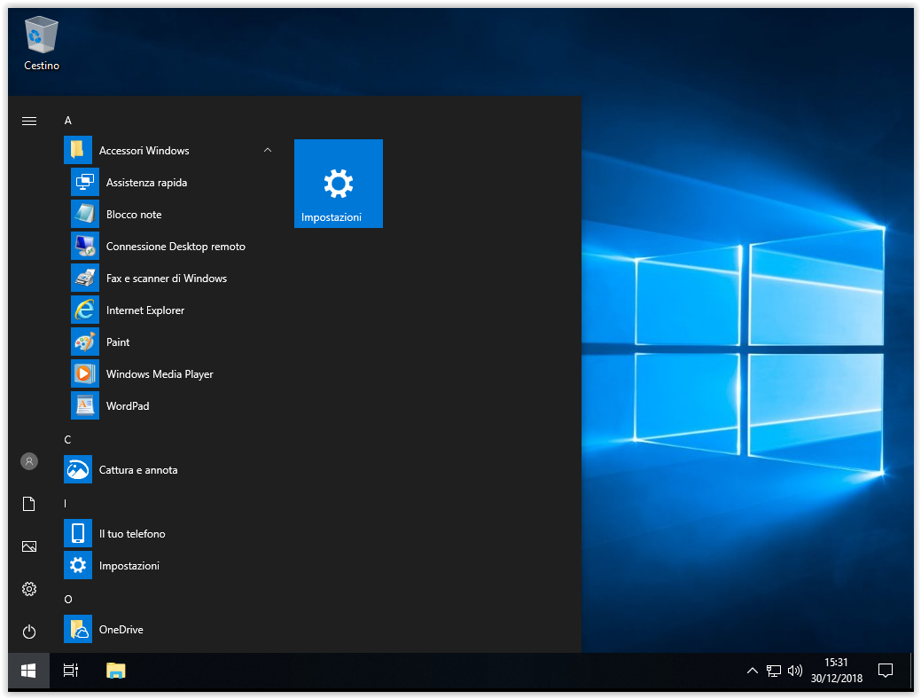This screenshot has width=921, height=699.
Task: Click the letter header O in app list
Action: coord(68,600)
